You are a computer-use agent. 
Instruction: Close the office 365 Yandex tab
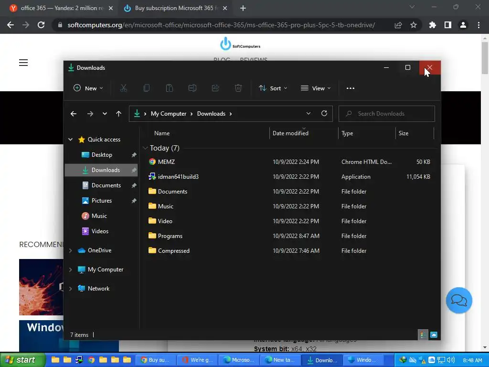pos(111,8)
